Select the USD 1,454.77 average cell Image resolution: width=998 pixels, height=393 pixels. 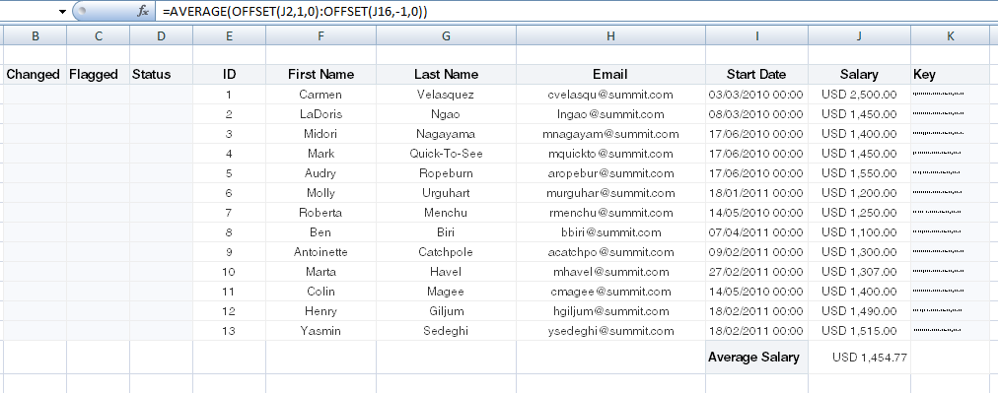tap(859, 358)
